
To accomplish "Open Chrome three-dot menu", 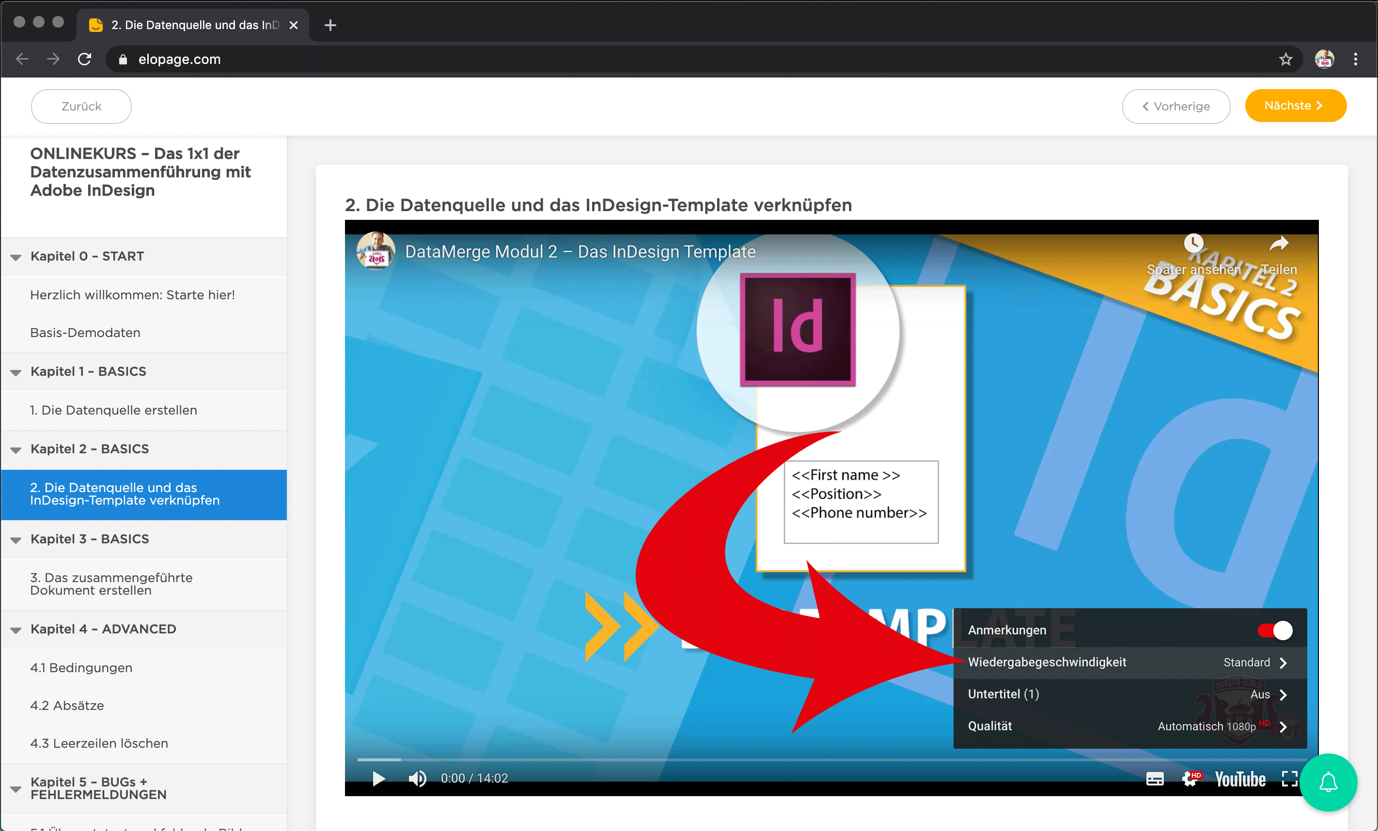I will (1355, 59).
